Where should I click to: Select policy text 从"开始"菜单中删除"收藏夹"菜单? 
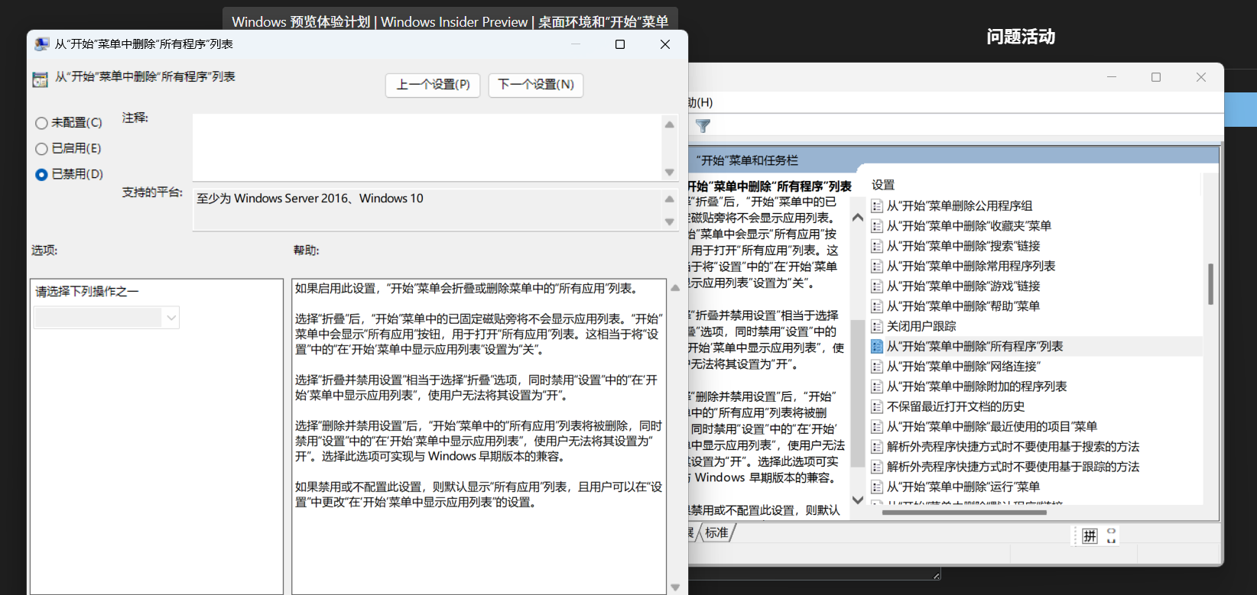pyautogui.click(x=969, y=226)
